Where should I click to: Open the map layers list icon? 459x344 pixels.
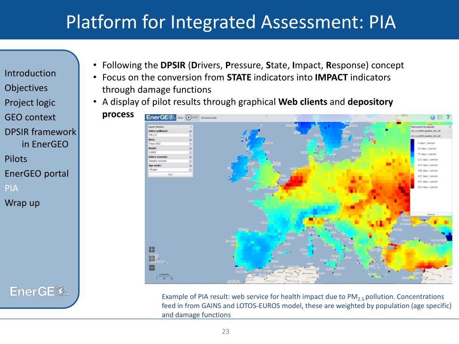point(440,117)
